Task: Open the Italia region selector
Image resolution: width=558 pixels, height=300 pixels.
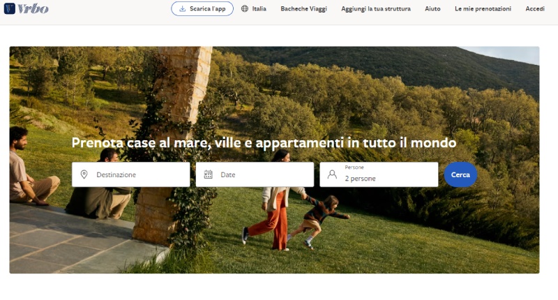Action: point(253,8)
